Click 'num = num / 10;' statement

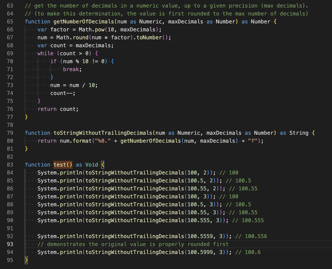point(74,85)
